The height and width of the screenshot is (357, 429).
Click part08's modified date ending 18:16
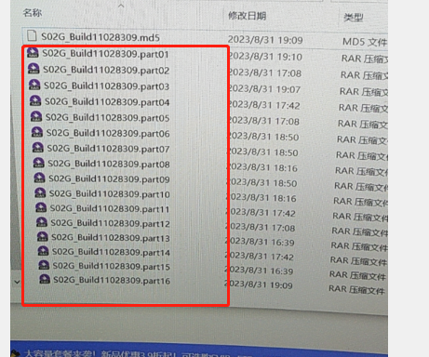(261, 168)
